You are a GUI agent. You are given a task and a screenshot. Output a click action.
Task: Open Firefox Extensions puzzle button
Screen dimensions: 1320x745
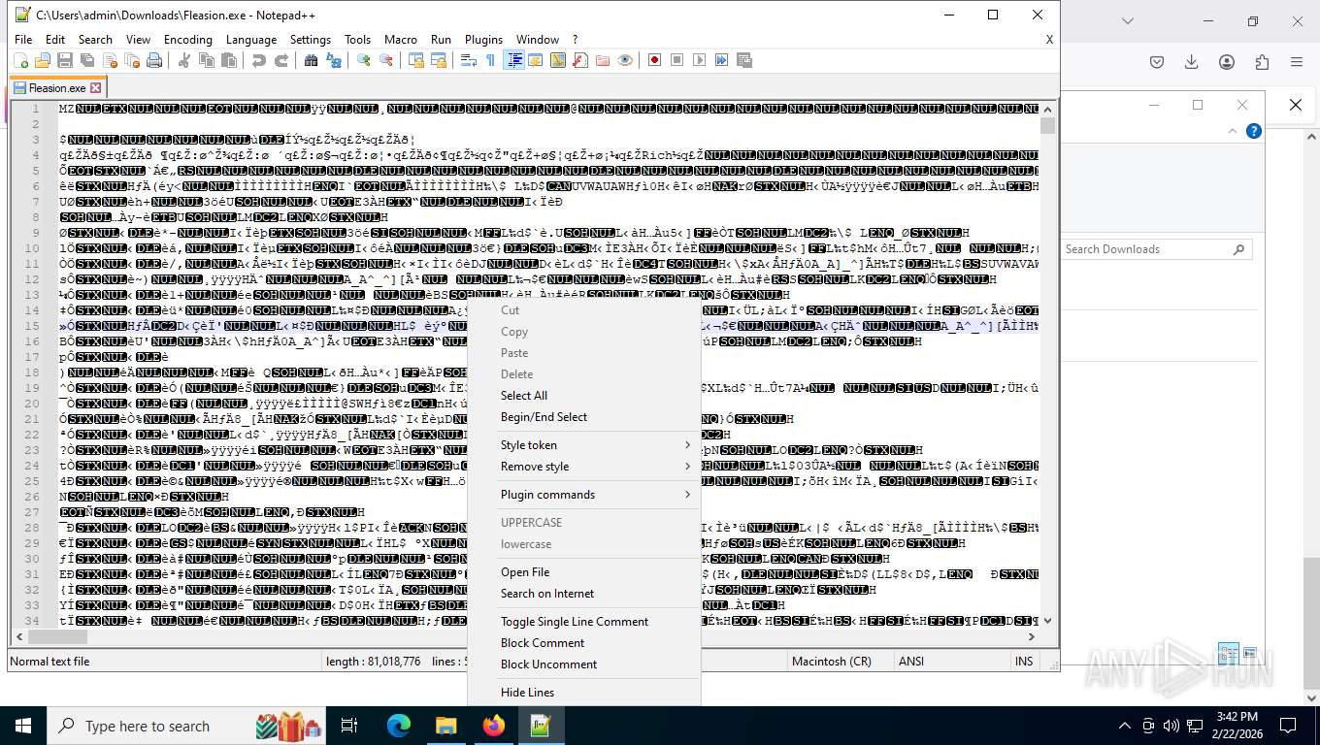point(1262,62)
